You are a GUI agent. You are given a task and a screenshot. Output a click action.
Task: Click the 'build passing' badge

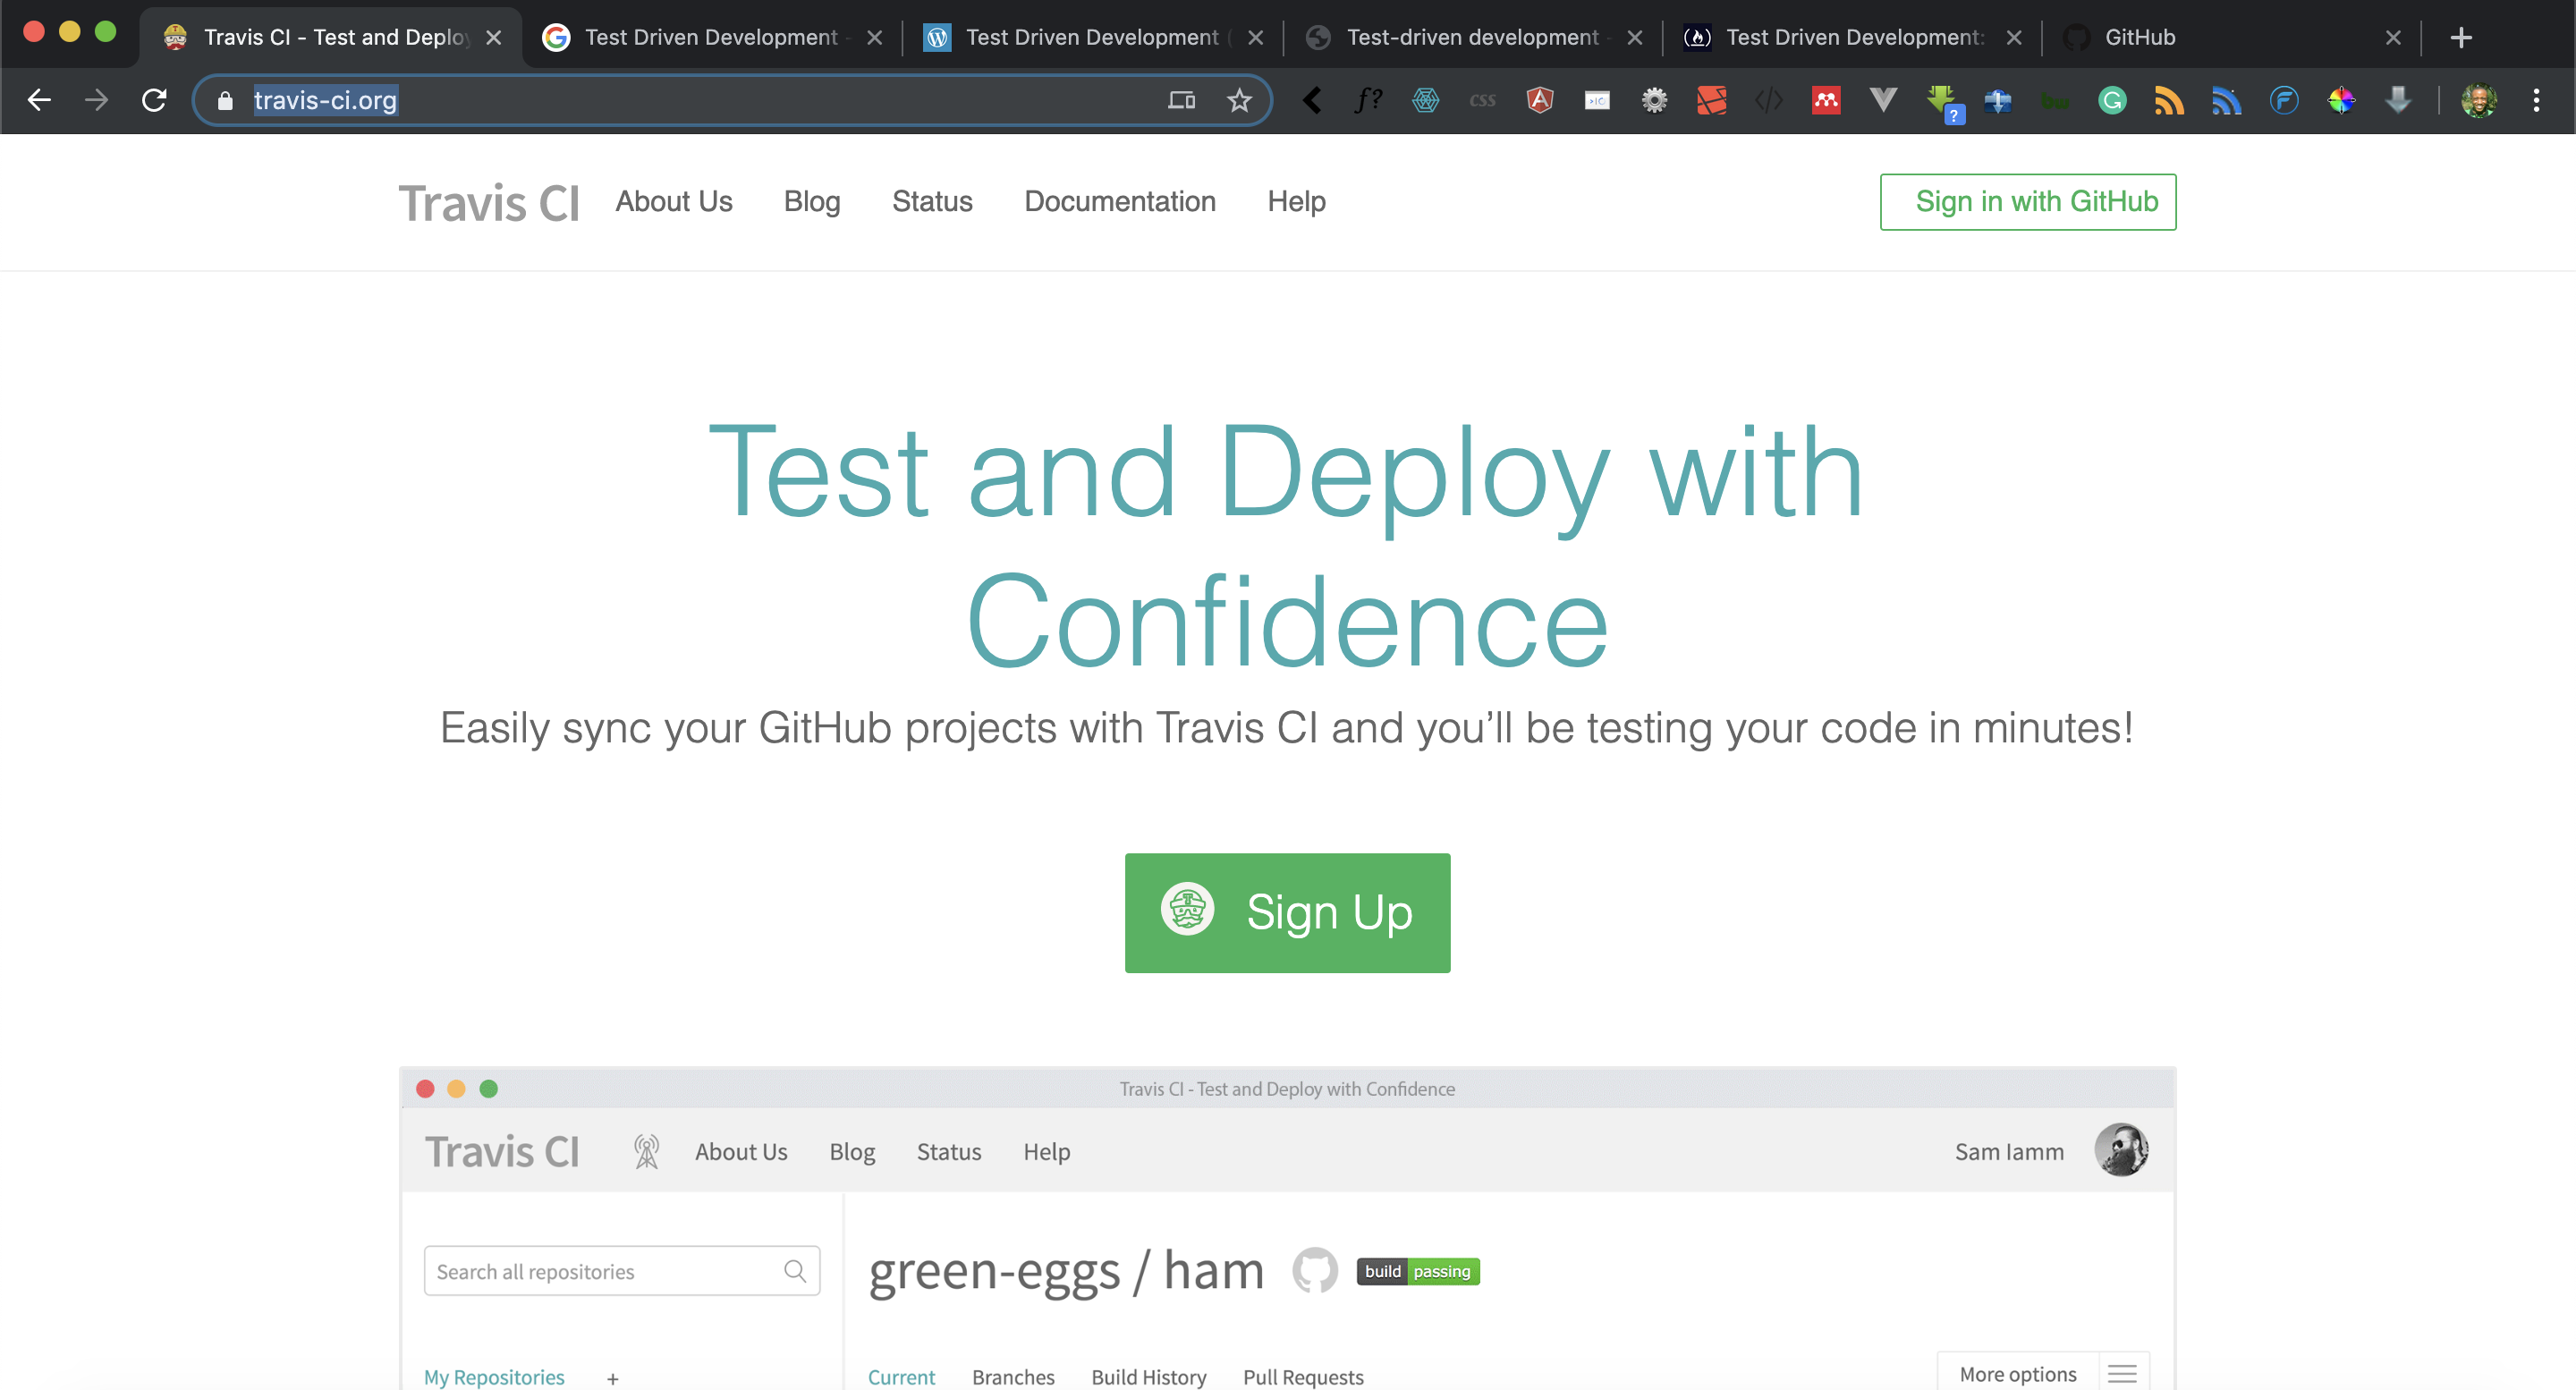[x=1417, y=1270]
